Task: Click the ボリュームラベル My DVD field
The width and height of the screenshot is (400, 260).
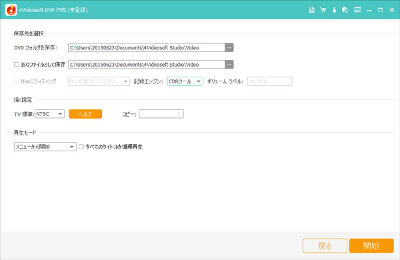Action: pos(269,81)
